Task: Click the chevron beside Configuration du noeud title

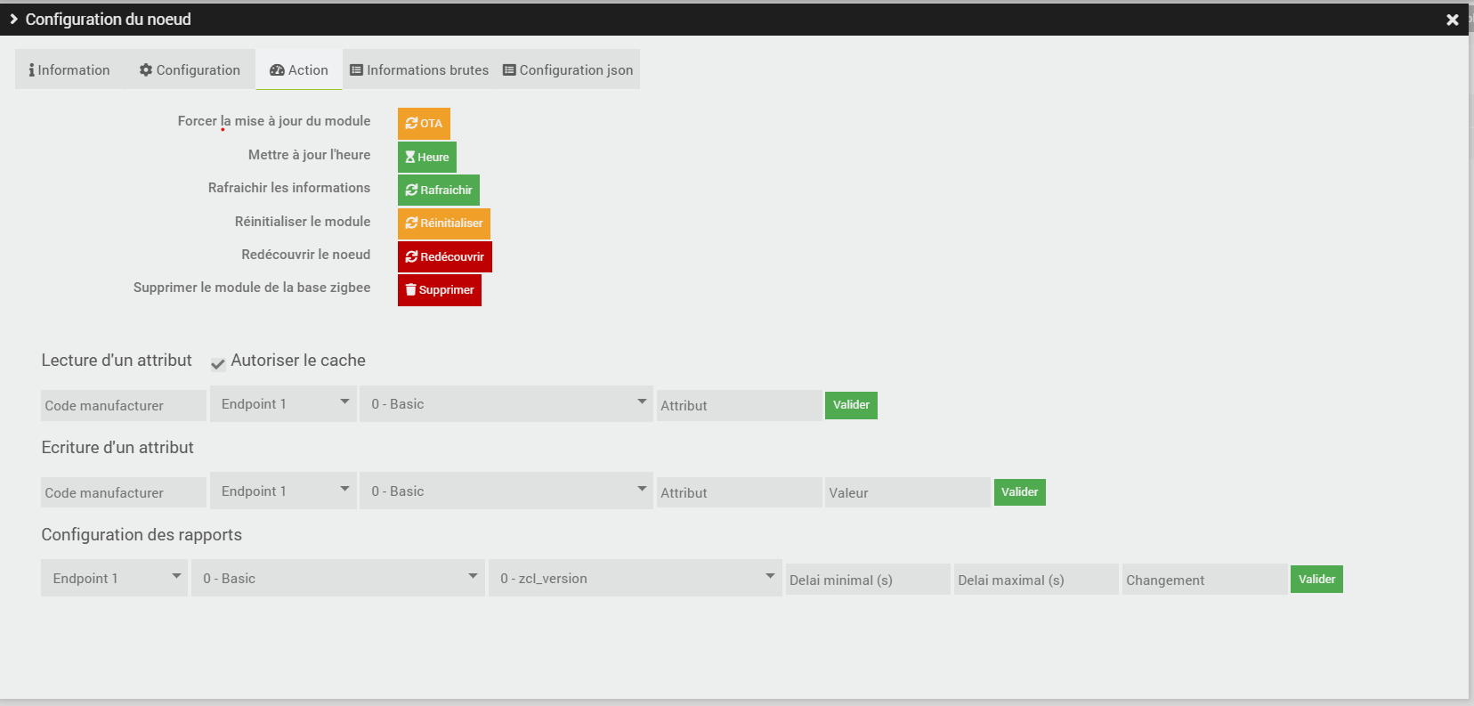Action: (x=13, y=19)
